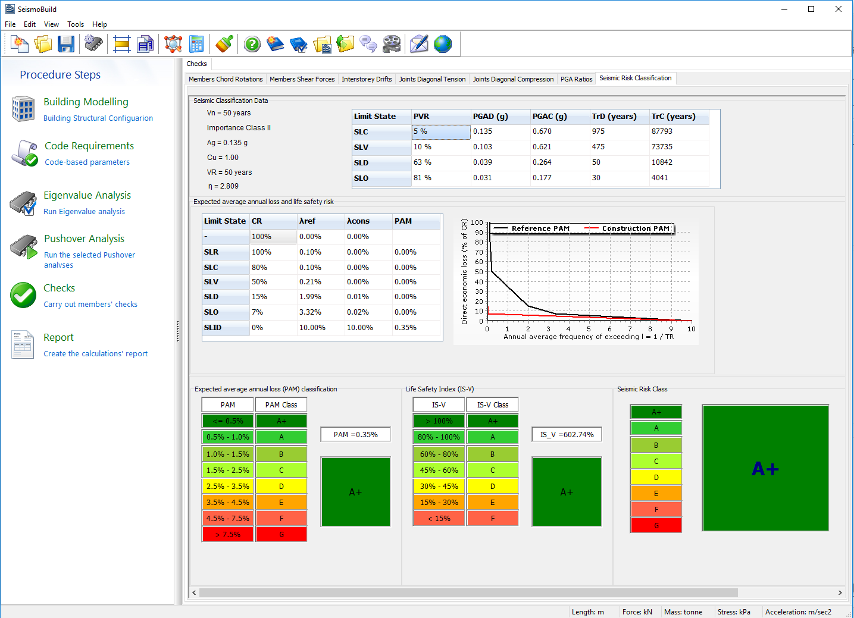This screenshot has height=618, width=854.
Task: Click the speech bubbles forum icon
Action: [x=368, y=44]
